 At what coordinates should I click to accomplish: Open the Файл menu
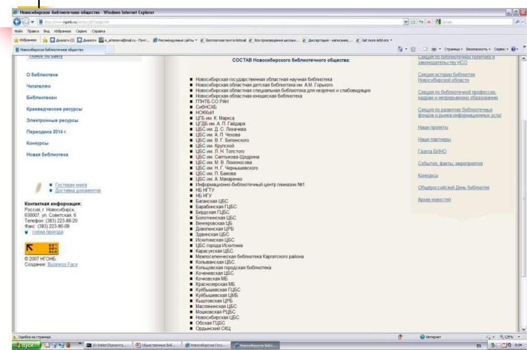pos(18,31)
